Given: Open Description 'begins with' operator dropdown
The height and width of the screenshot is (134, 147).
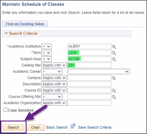Looking at the screenshot, I should click(54, 84).
